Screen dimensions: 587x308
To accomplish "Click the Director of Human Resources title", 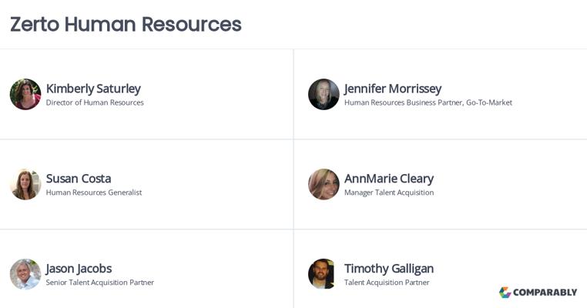I will tap(95, 102).
